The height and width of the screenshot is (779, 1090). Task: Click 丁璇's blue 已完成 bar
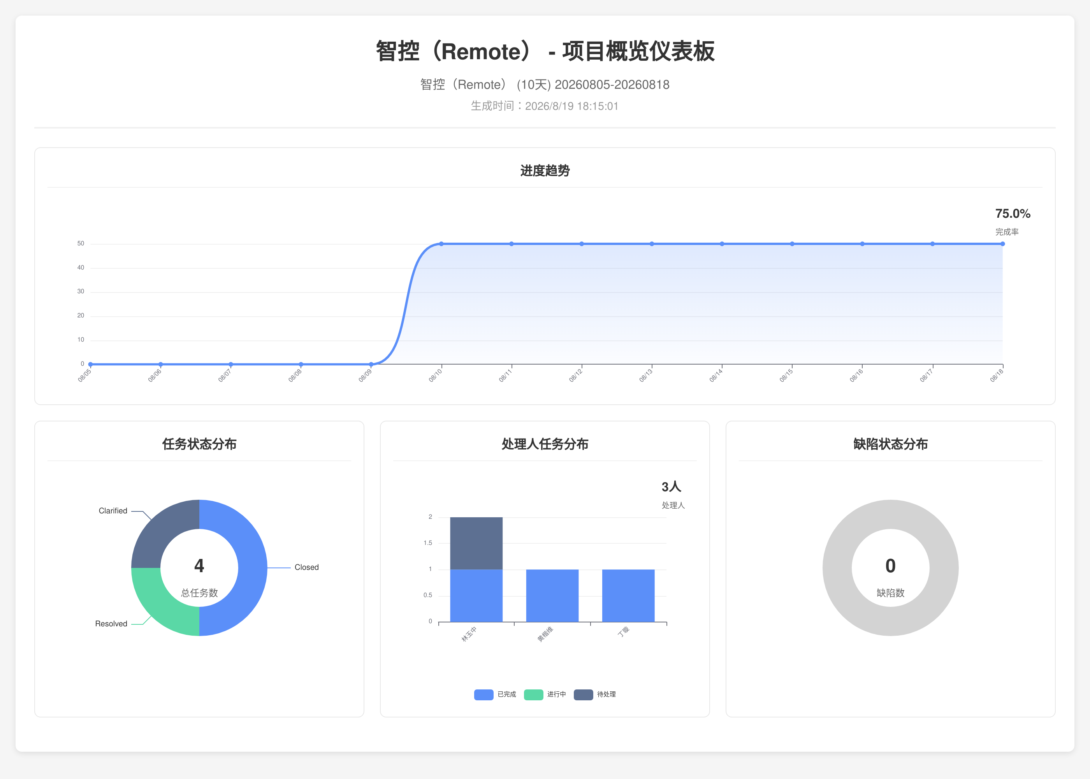tap(628, 596)
